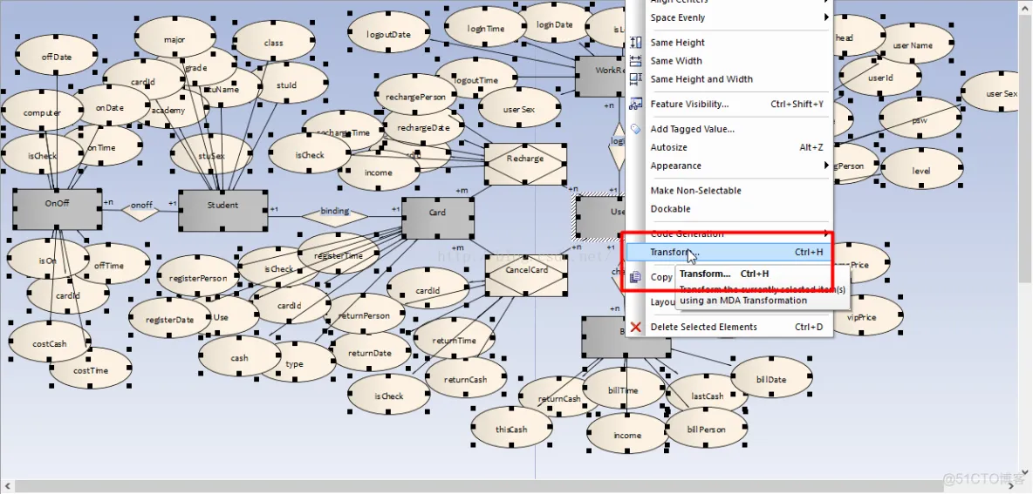Choose Autosize from the context menu

729,147
